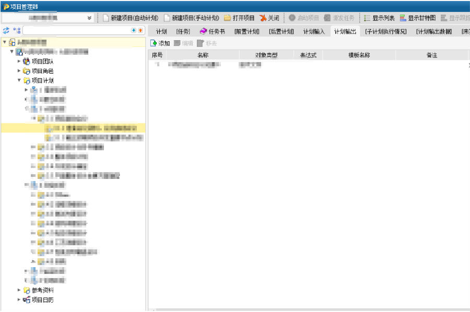Click 新建项目(手动计划) toolbar button
The image size is (470, 312).
tap(192, 18)
